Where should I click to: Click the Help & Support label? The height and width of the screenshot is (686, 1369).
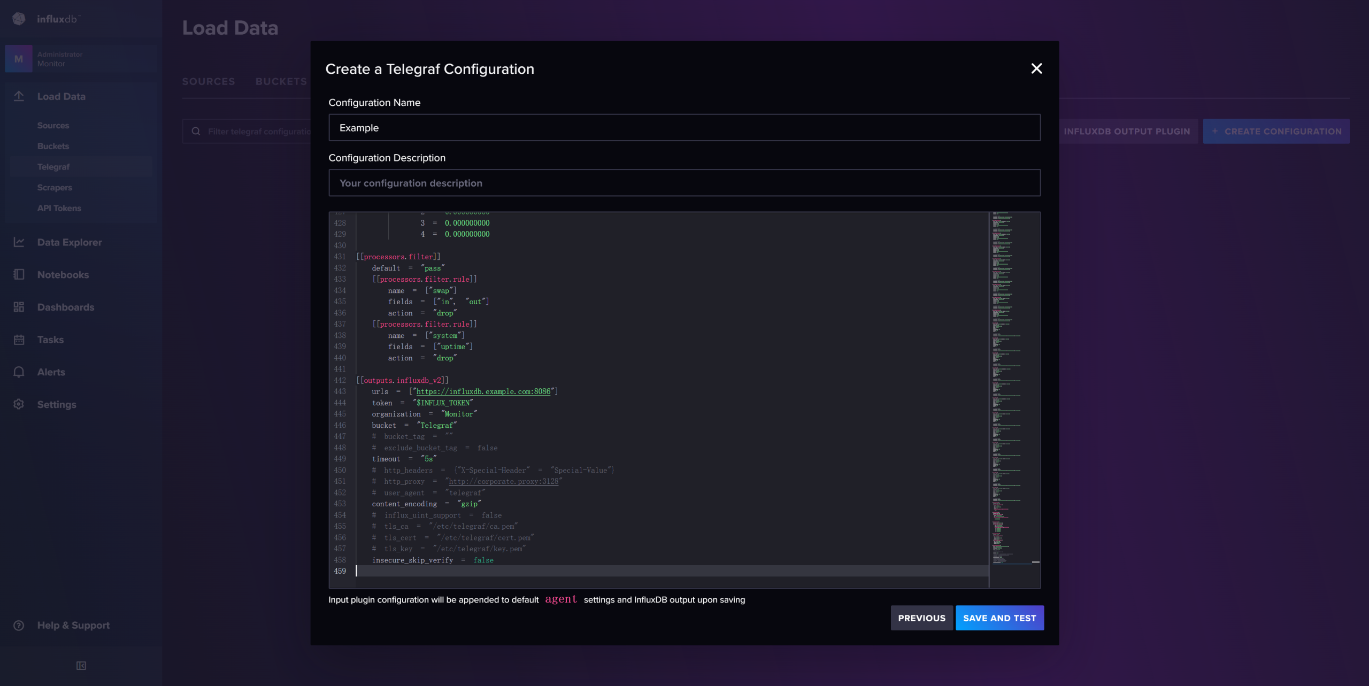pos(73,625)
